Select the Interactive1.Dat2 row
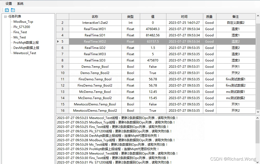Image resolution: width=260 pixels, height=164 pixels. click(x=95, y=22)
